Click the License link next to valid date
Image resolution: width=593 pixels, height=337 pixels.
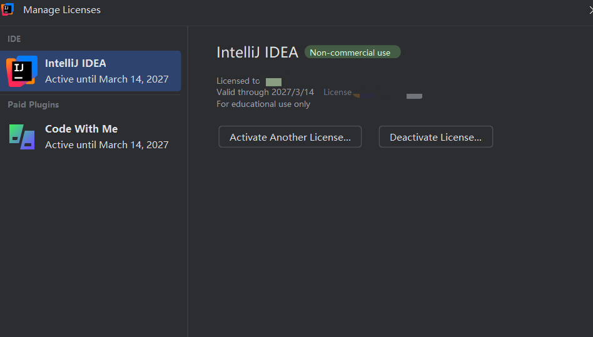(x=337, y=92)
